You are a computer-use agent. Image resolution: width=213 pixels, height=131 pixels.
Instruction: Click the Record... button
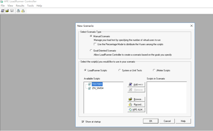[x=136, y=105]
